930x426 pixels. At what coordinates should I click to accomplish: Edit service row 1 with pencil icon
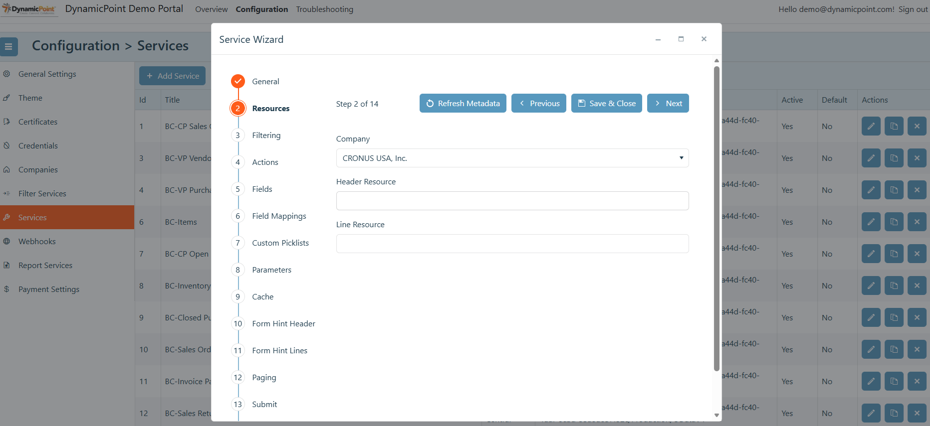tap(871, 126)
